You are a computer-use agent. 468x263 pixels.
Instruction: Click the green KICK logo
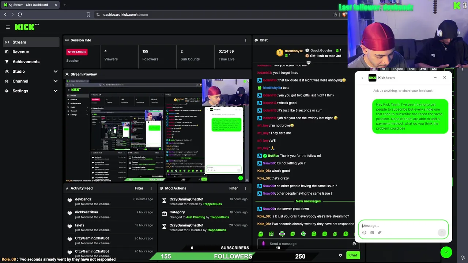pyautogui.click(x=26, y=27)
